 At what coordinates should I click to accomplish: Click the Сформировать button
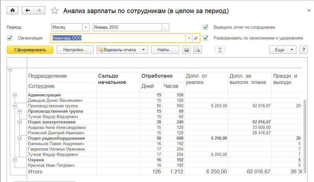(30, 50)
